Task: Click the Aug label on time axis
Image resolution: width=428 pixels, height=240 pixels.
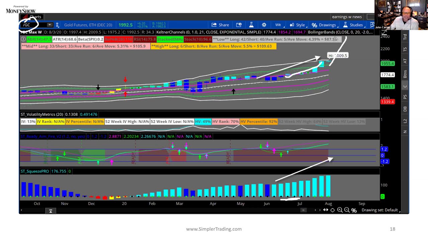Action: (328, 204)
